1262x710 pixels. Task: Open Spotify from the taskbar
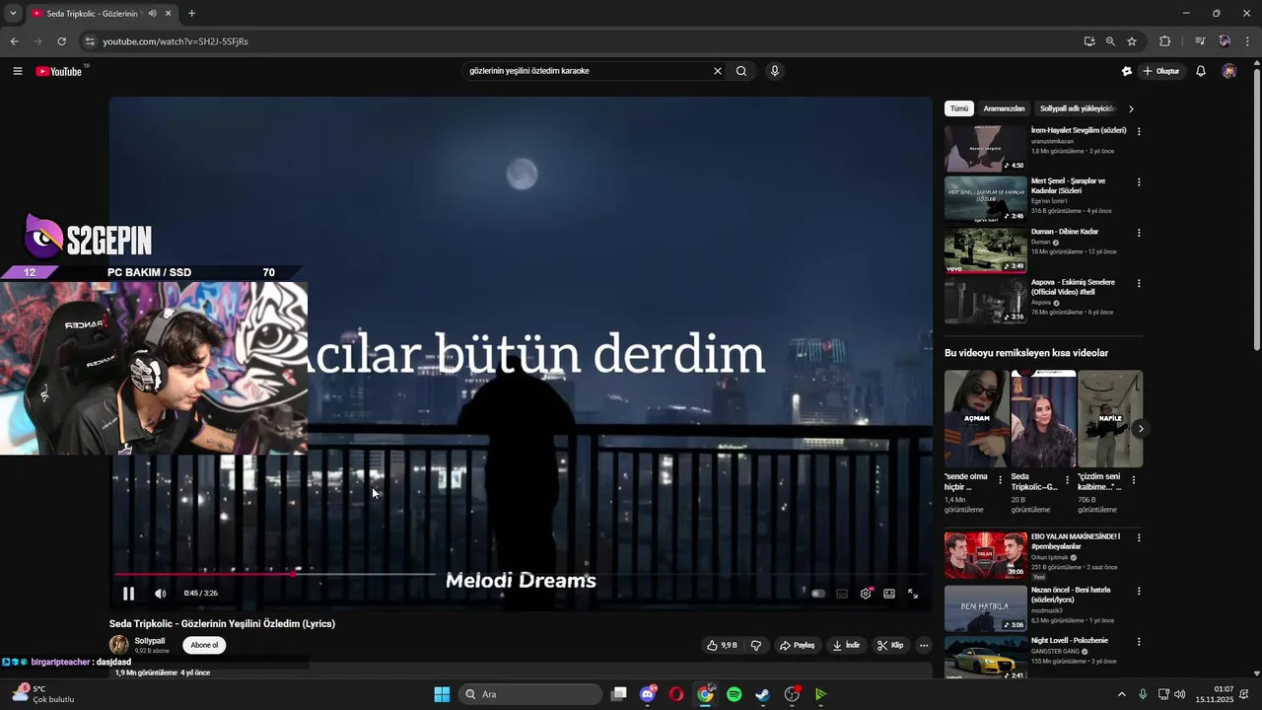click(x=735, y=694)
